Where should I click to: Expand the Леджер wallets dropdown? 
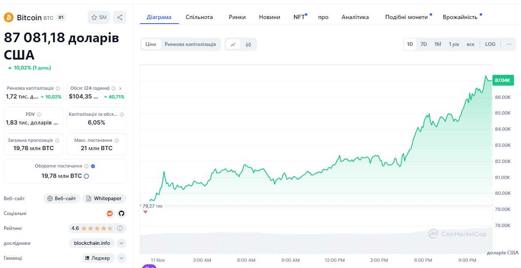[121, 258]
